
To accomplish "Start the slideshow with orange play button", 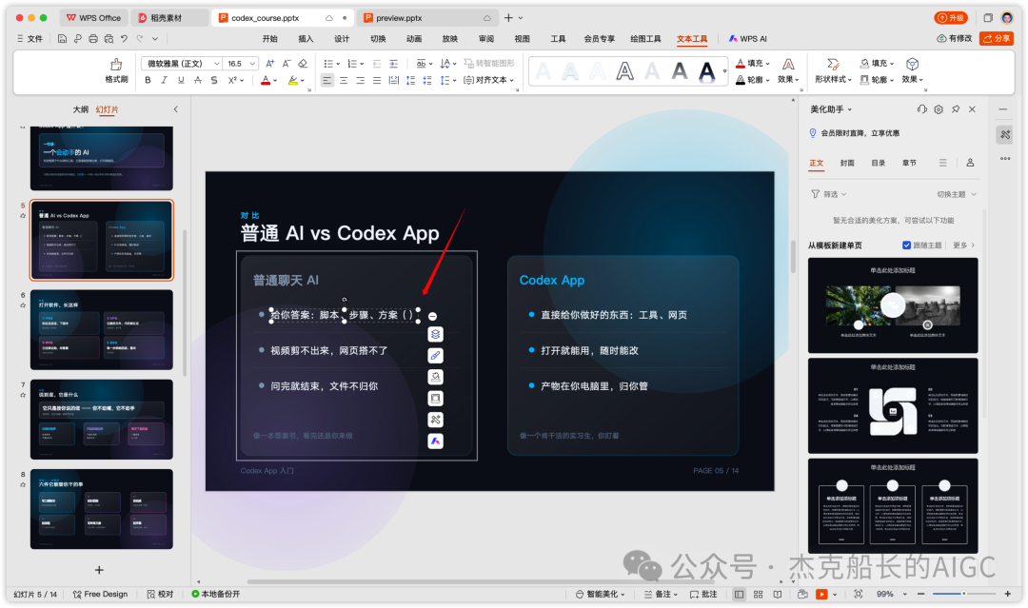I will click(x=821, y=595).
